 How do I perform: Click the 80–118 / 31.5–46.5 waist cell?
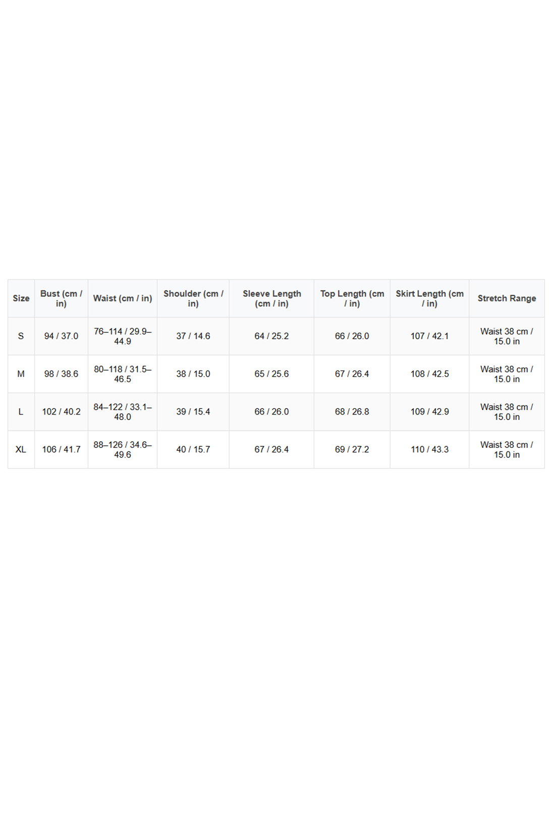123,374
